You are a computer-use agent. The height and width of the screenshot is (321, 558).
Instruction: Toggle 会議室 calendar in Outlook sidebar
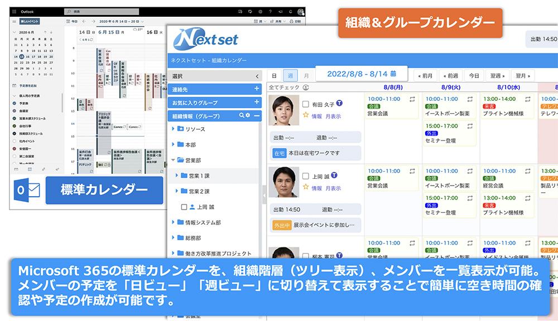pos(15,111)
